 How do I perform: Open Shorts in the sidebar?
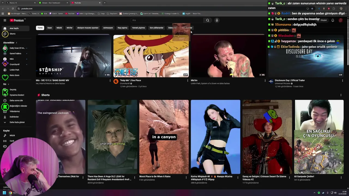pyautogui.click(x=16, y=34)
